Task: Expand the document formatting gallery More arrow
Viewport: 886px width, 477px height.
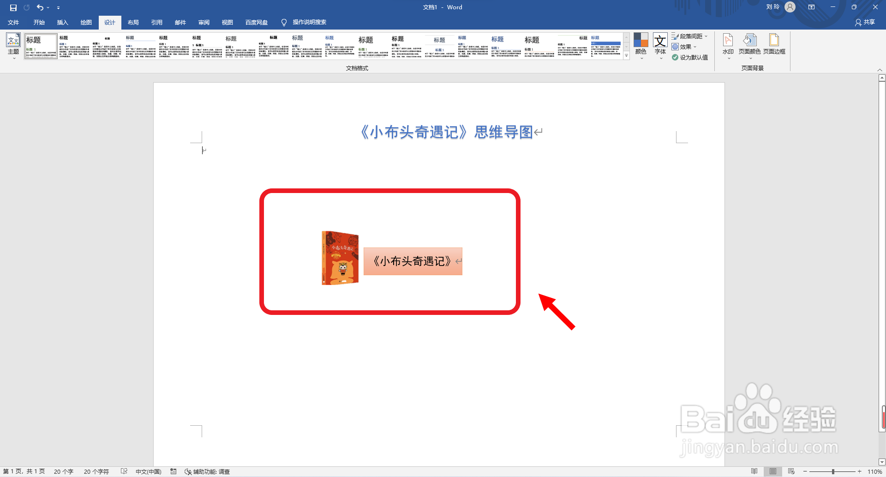Action: [626, 56]
